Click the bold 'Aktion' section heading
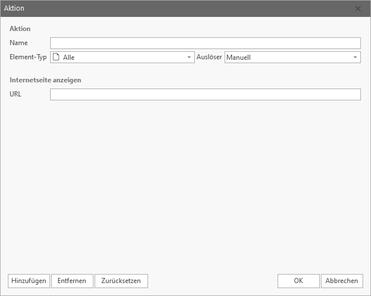371x296 pixels. (x=20, y=29)
